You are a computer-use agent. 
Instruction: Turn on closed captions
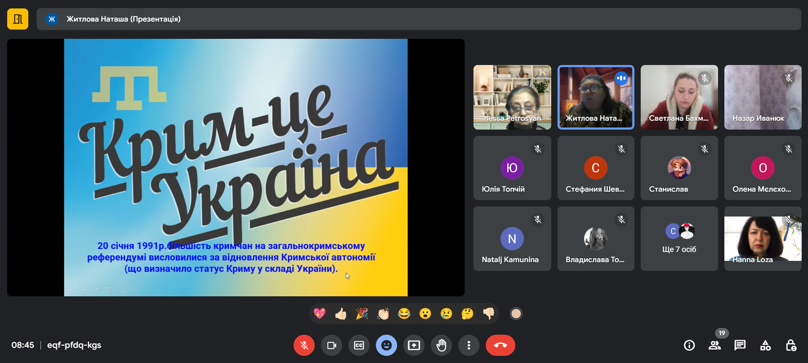(359, 345)
